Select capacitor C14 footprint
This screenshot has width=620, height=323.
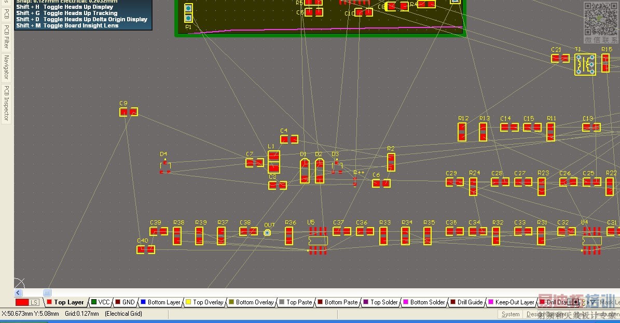coord(509,128)
